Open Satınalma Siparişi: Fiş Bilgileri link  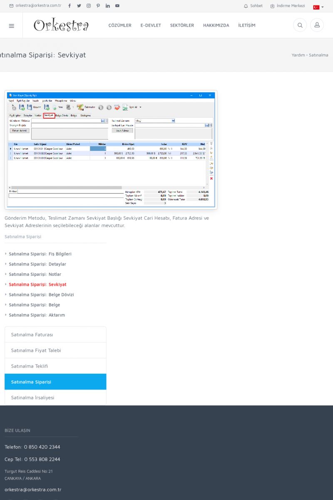point(40,254)
